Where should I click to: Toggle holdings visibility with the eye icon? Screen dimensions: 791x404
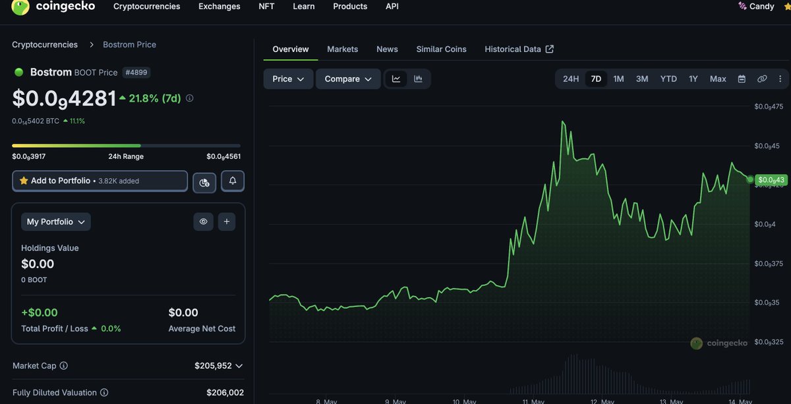[203, 222]
